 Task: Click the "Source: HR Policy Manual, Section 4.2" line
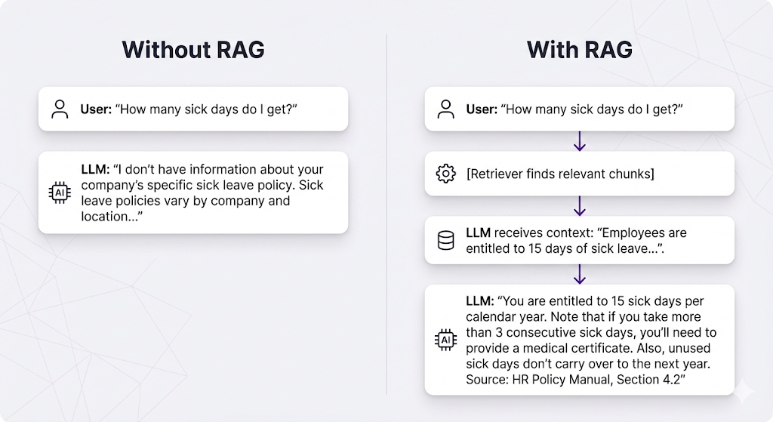[x=574, y=379]
